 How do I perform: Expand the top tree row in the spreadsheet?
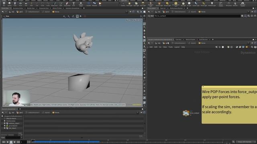(x=2, y=116)
